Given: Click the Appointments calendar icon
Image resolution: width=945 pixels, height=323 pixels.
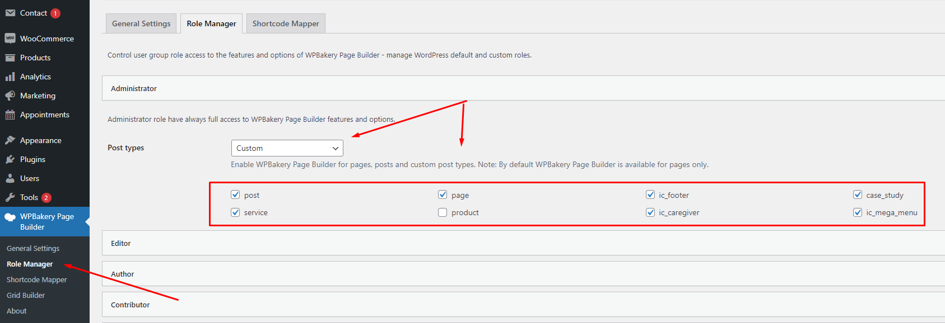Looking at the screenshot, I should click(10, 115).
